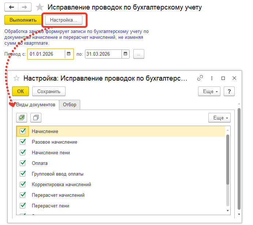
Task: Switch to the Отбор tab
Action: 70,105
